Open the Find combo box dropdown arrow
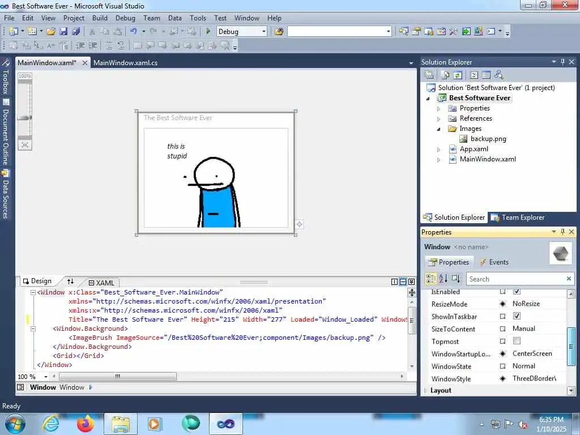This screenshot has width=580, height=435. (x=389, y=32)
